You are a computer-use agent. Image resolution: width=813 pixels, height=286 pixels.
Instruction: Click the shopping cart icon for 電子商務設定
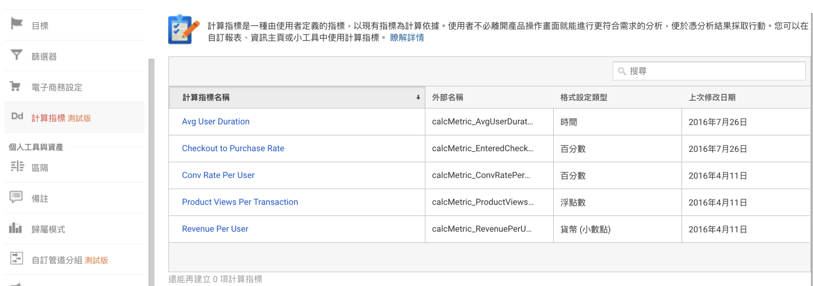point(15,86)
